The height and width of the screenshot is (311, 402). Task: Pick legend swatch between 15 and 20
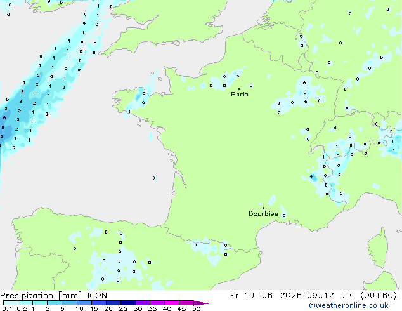click(99, 303)
